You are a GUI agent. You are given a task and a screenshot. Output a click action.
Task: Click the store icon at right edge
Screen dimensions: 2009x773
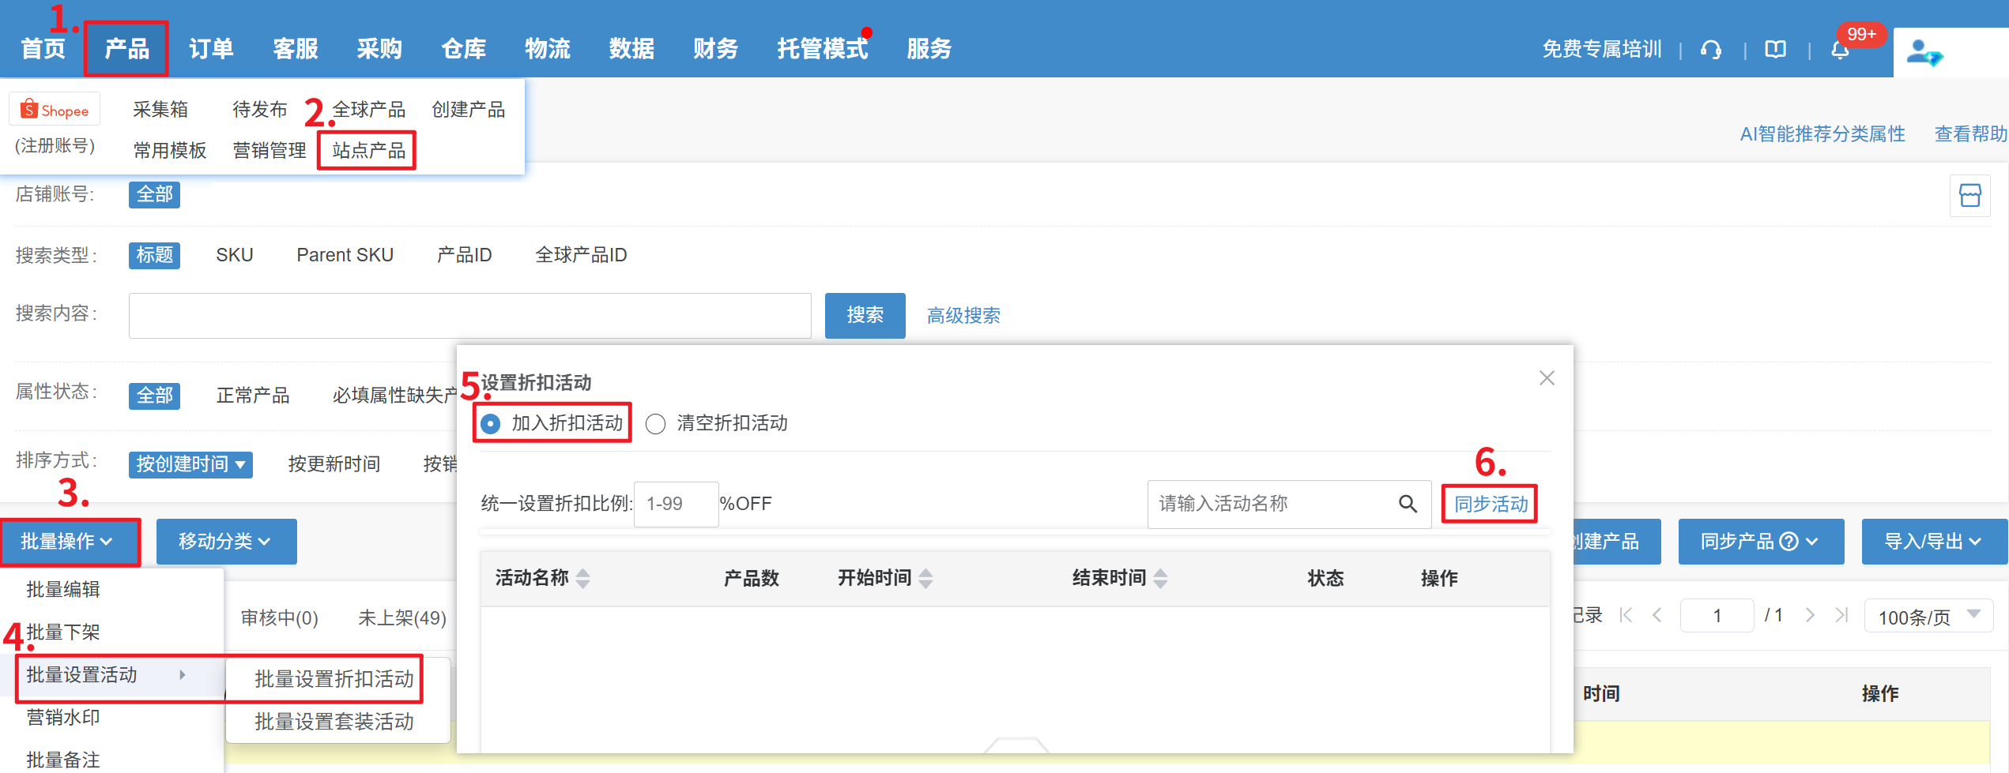1969,195
